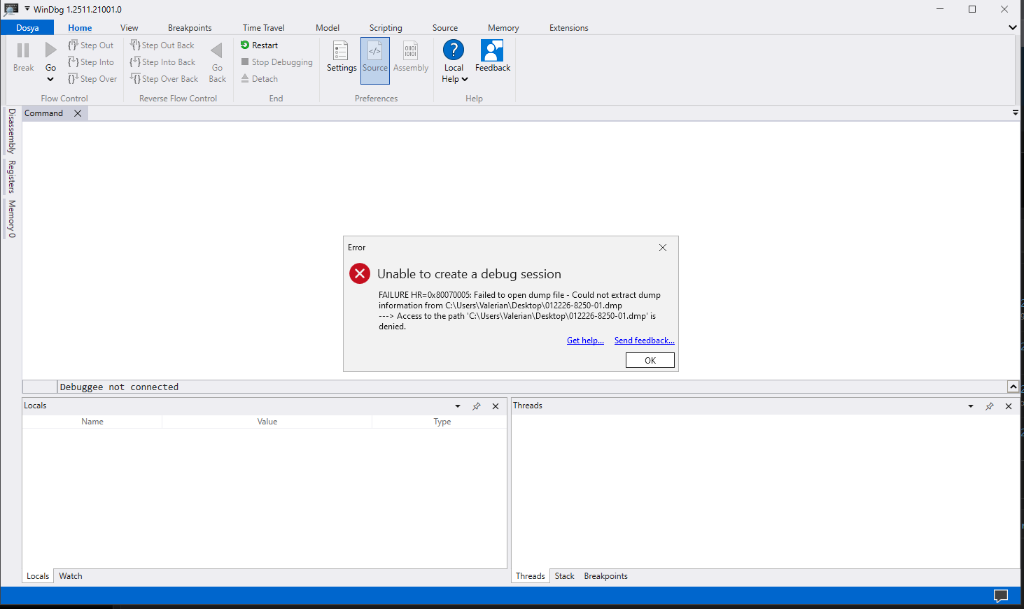Viewport: 1024px width, 609px height.
Task: Open the Locals panel options dropdown
Action: [x=458, y=406]
